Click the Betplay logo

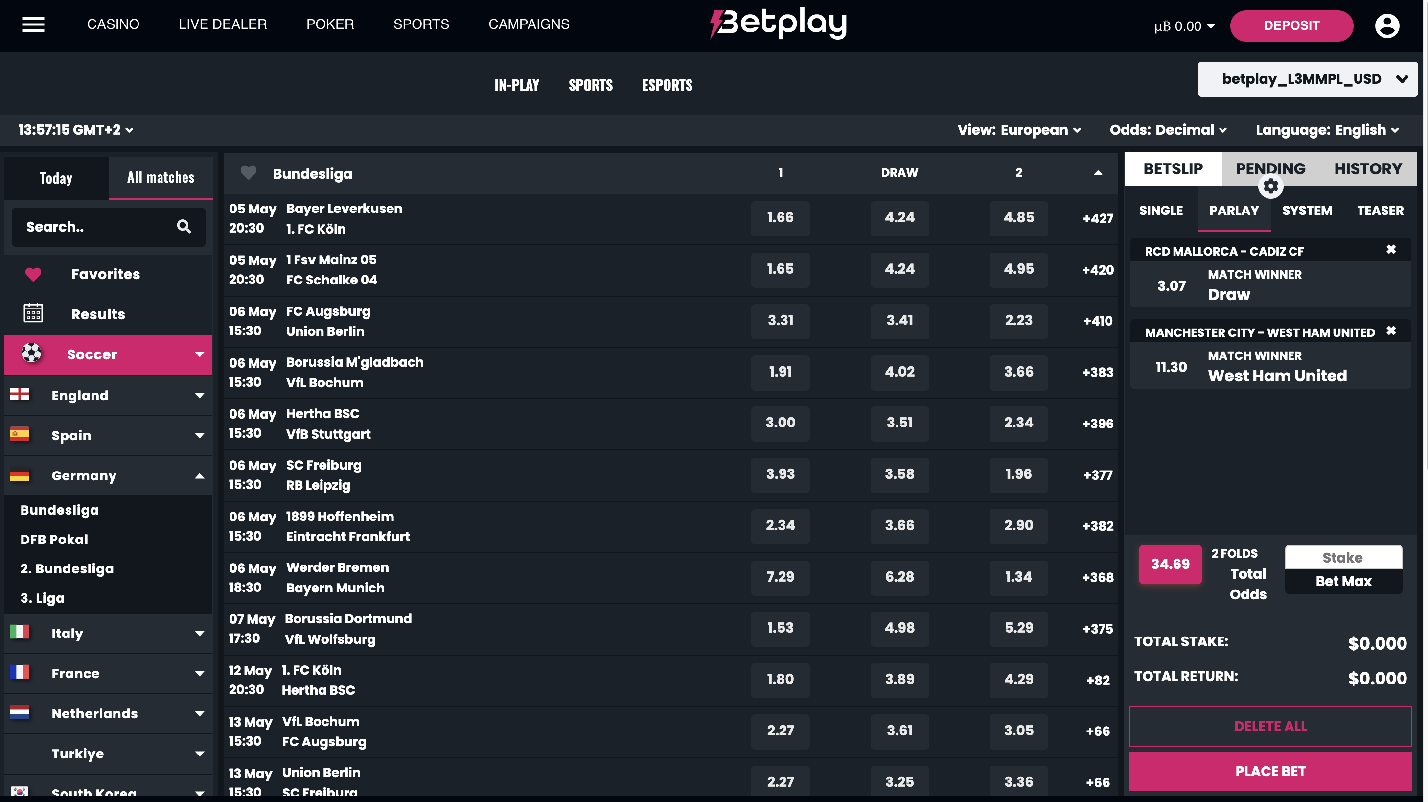pyautogui.click(x=778, y=24)
